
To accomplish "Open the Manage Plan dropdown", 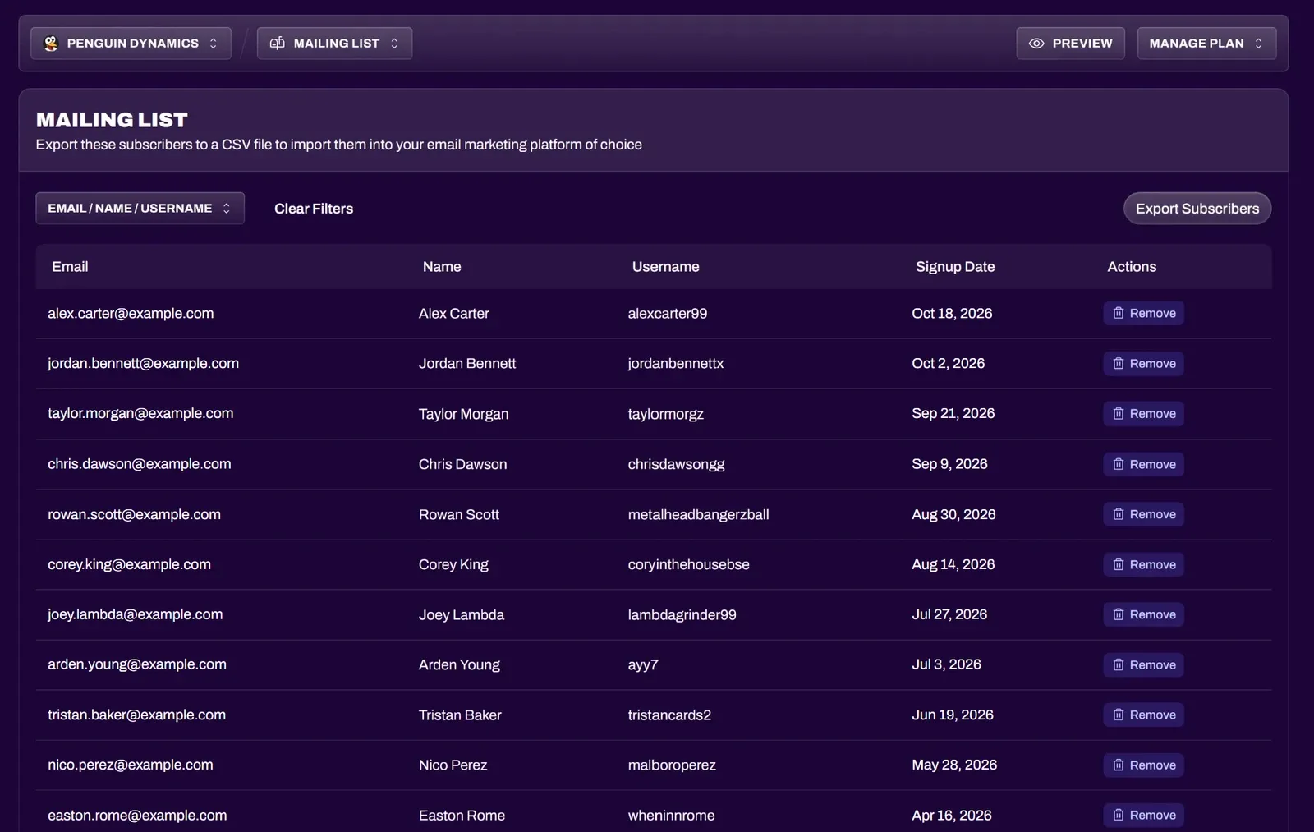I will coord(1206,44).
